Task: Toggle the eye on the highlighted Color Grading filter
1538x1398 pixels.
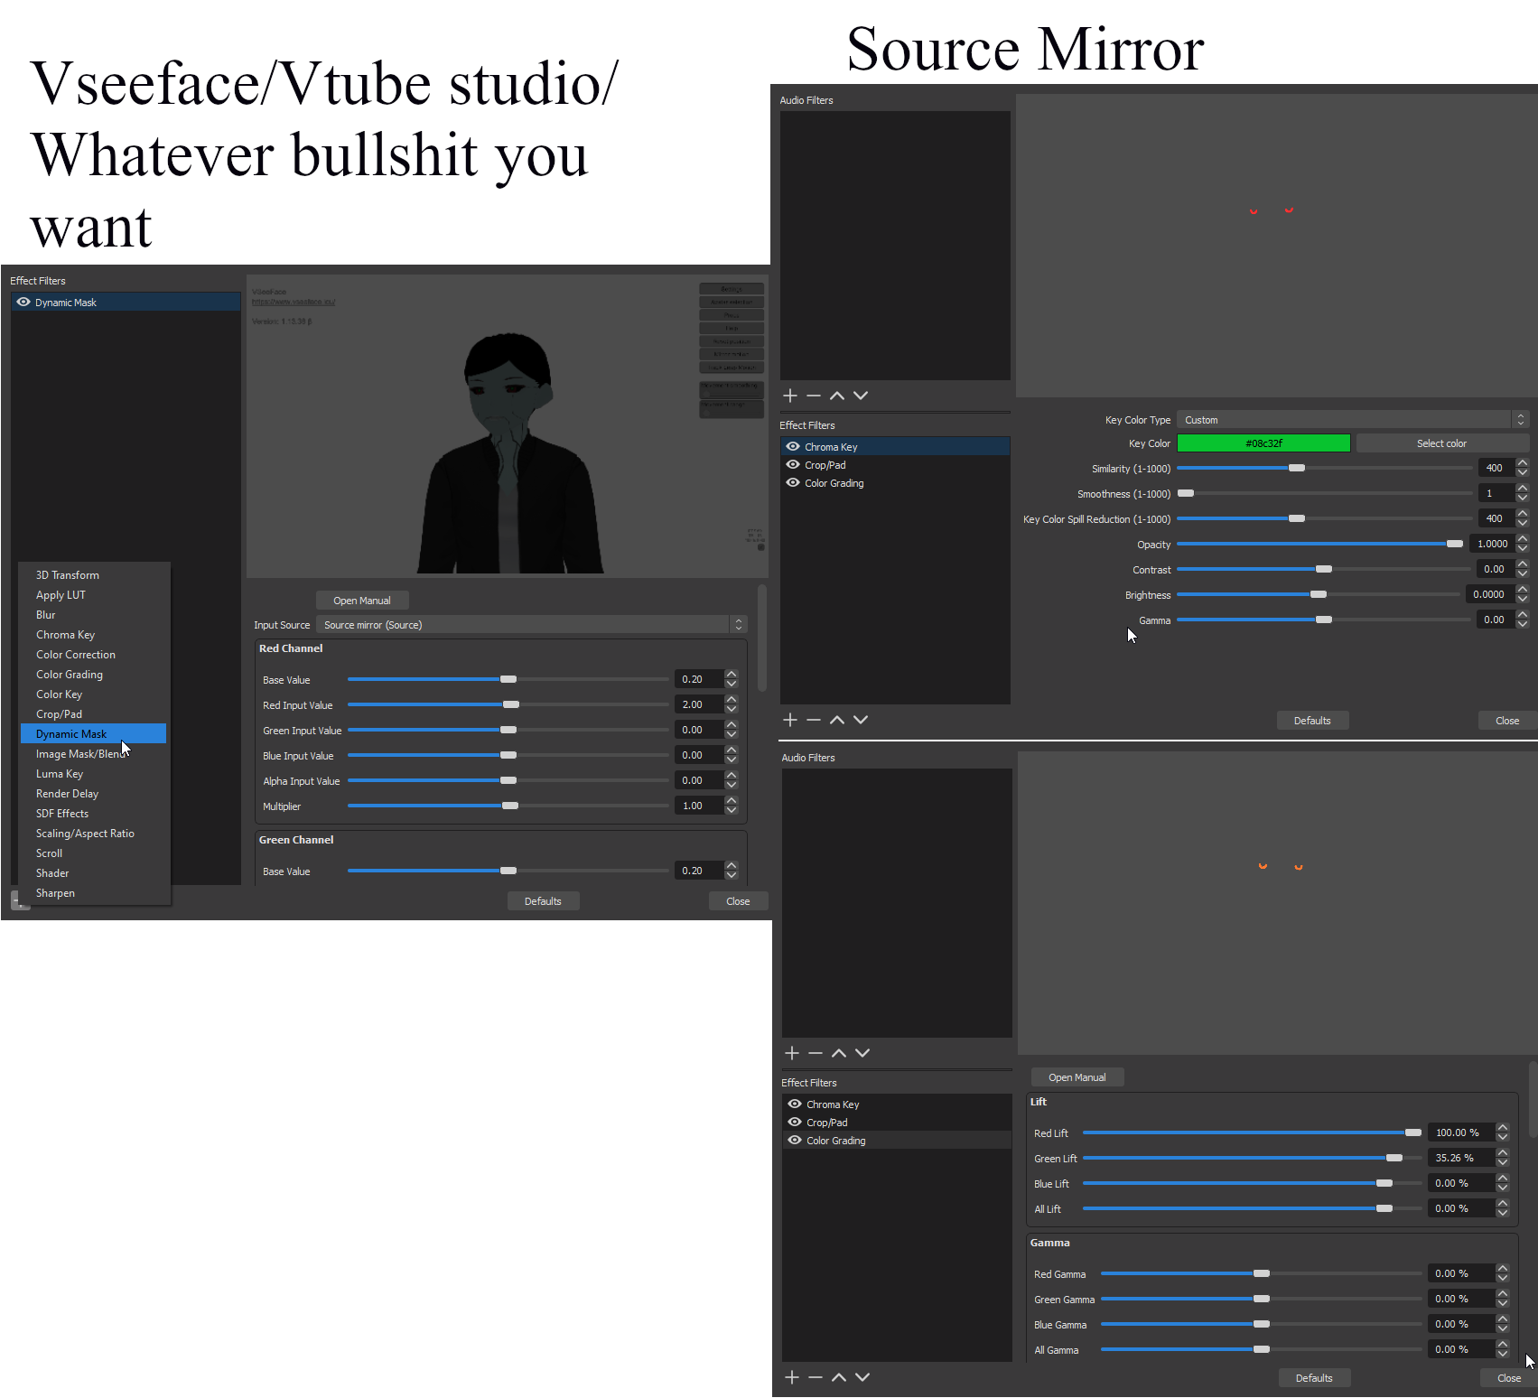Action: tap(795, 1141)
